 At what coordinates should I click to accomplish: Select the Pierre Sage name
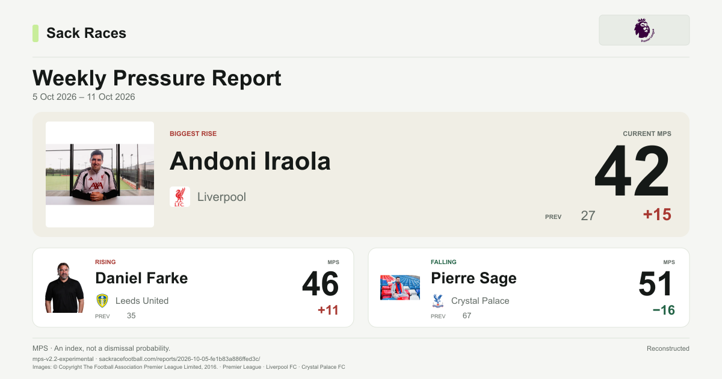pos(474,278)
